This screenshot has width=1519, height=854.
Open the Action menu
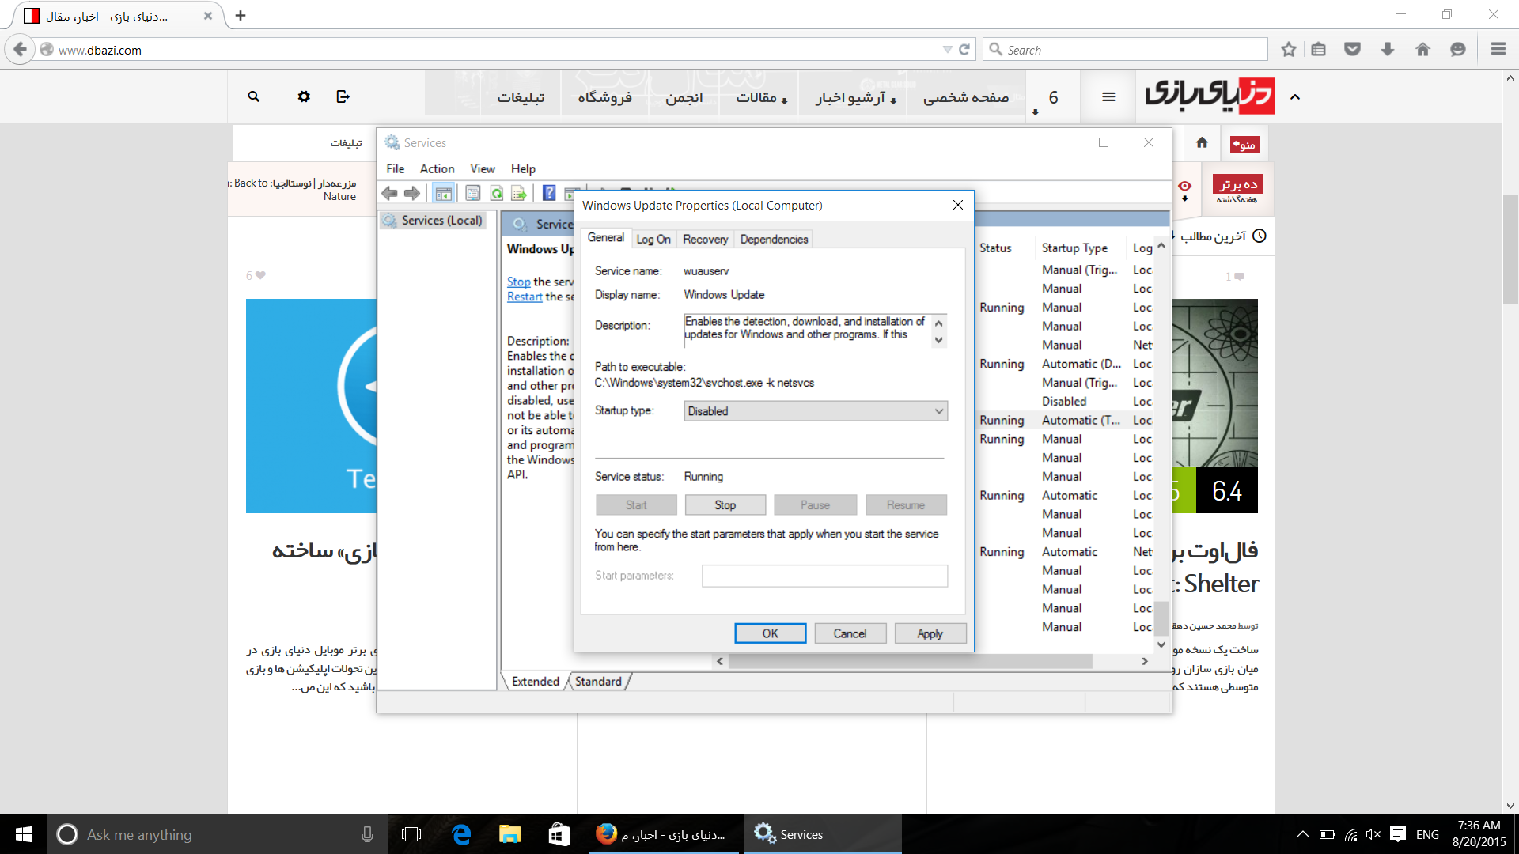pyautogui.click(x=437, y=168)
